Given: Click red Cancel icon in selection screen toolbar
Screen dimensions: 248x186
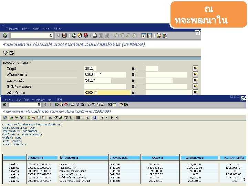Looking at the screenshot, I should pyautogui.click(x=86, y=35).
